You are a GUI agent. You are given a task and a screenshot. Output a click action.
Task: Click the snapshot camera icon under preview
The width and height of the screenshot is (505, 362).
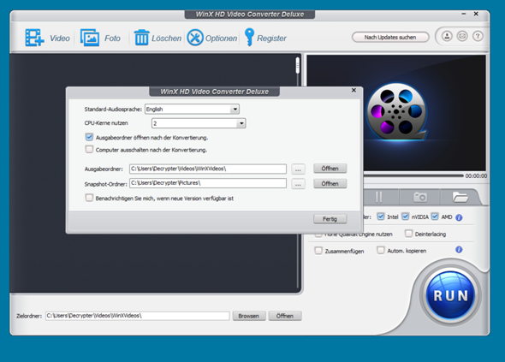(x=420, y=197)
